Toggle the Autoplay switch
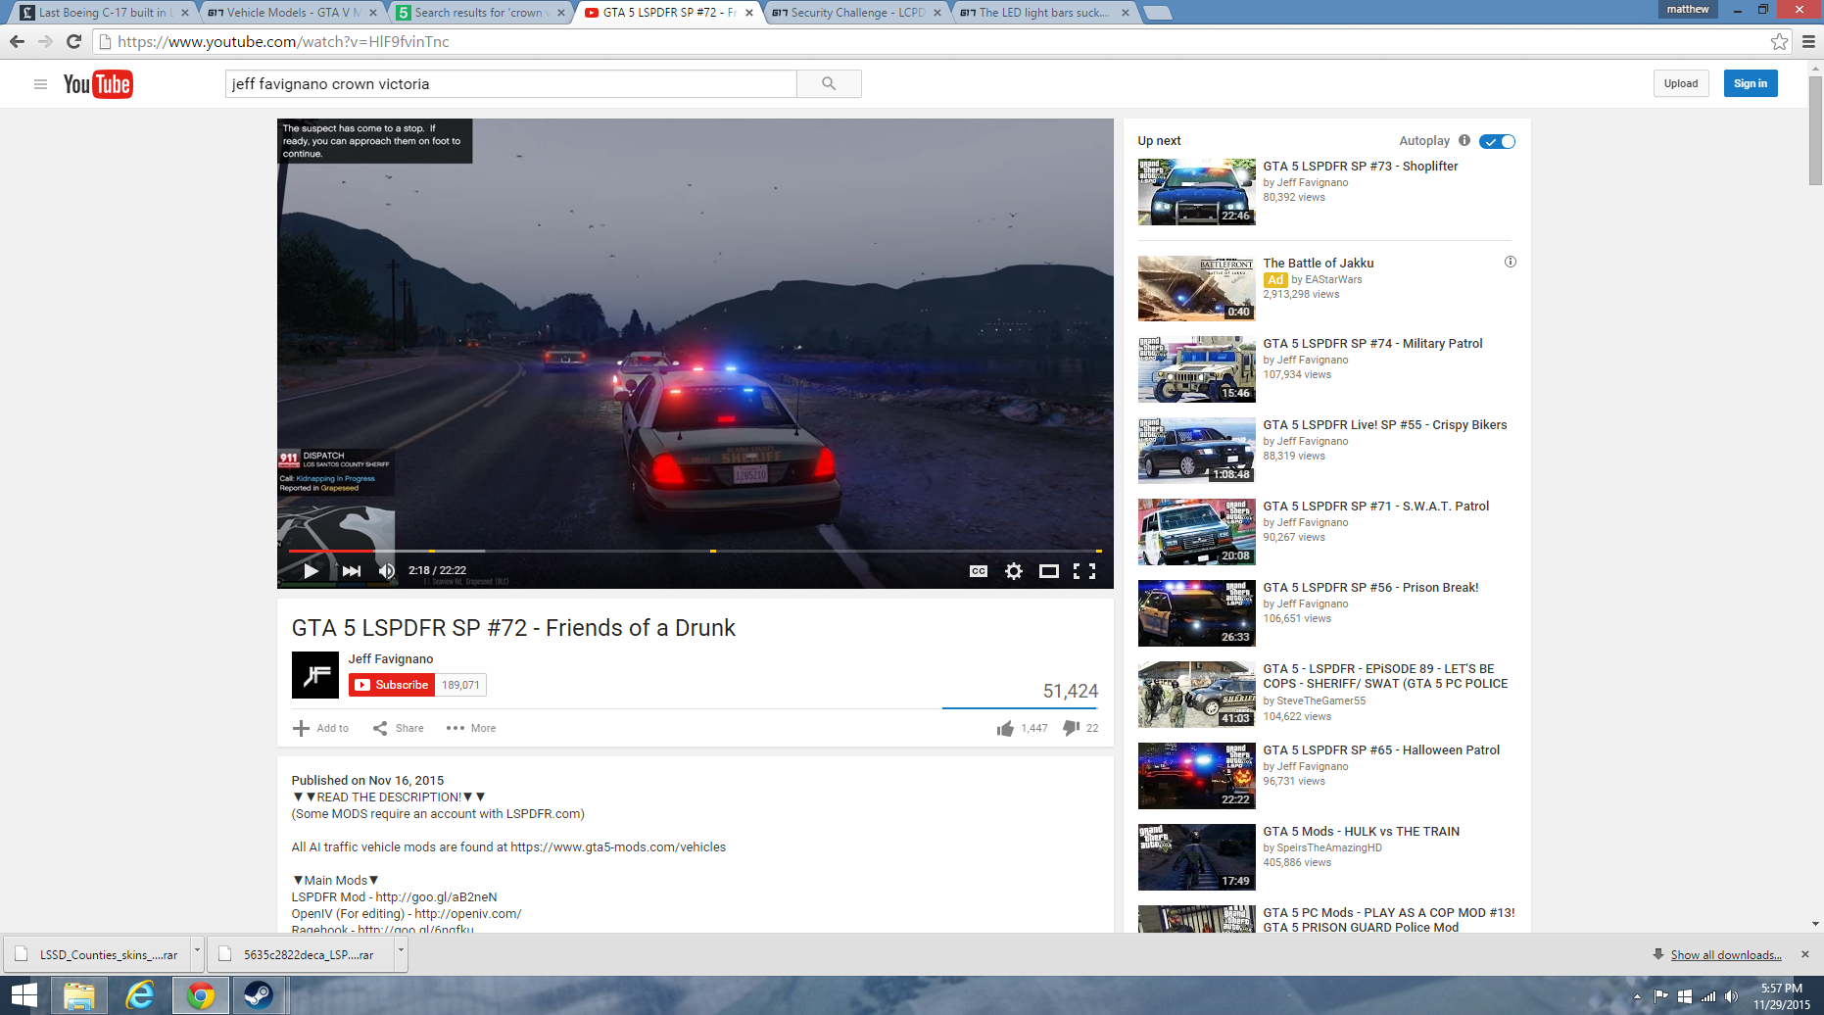Image resolution: width=1824 pixels, height=1015 pixels. pyautogui.click(x=1497, y=141)
